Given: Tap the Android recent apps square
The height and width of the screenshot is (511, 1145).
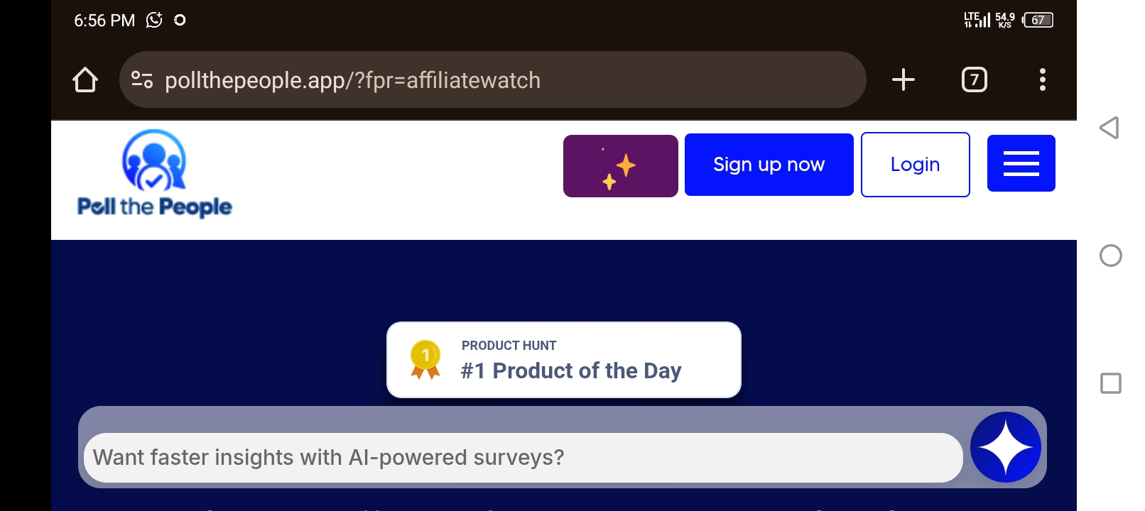Looking at the screenshot, I should tap(1111, 383).
